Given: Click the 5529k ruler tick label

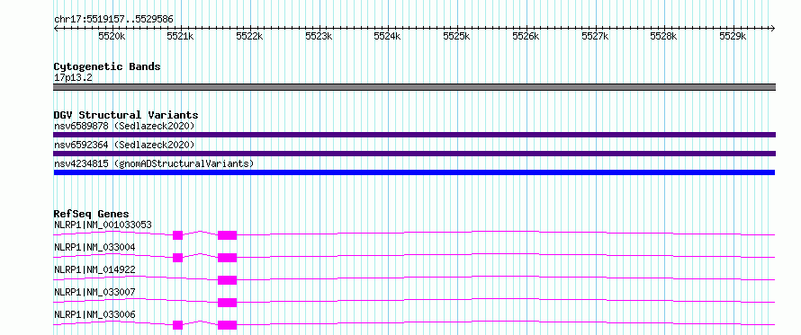Looking at the screenshot, I should tap(733, 36).
